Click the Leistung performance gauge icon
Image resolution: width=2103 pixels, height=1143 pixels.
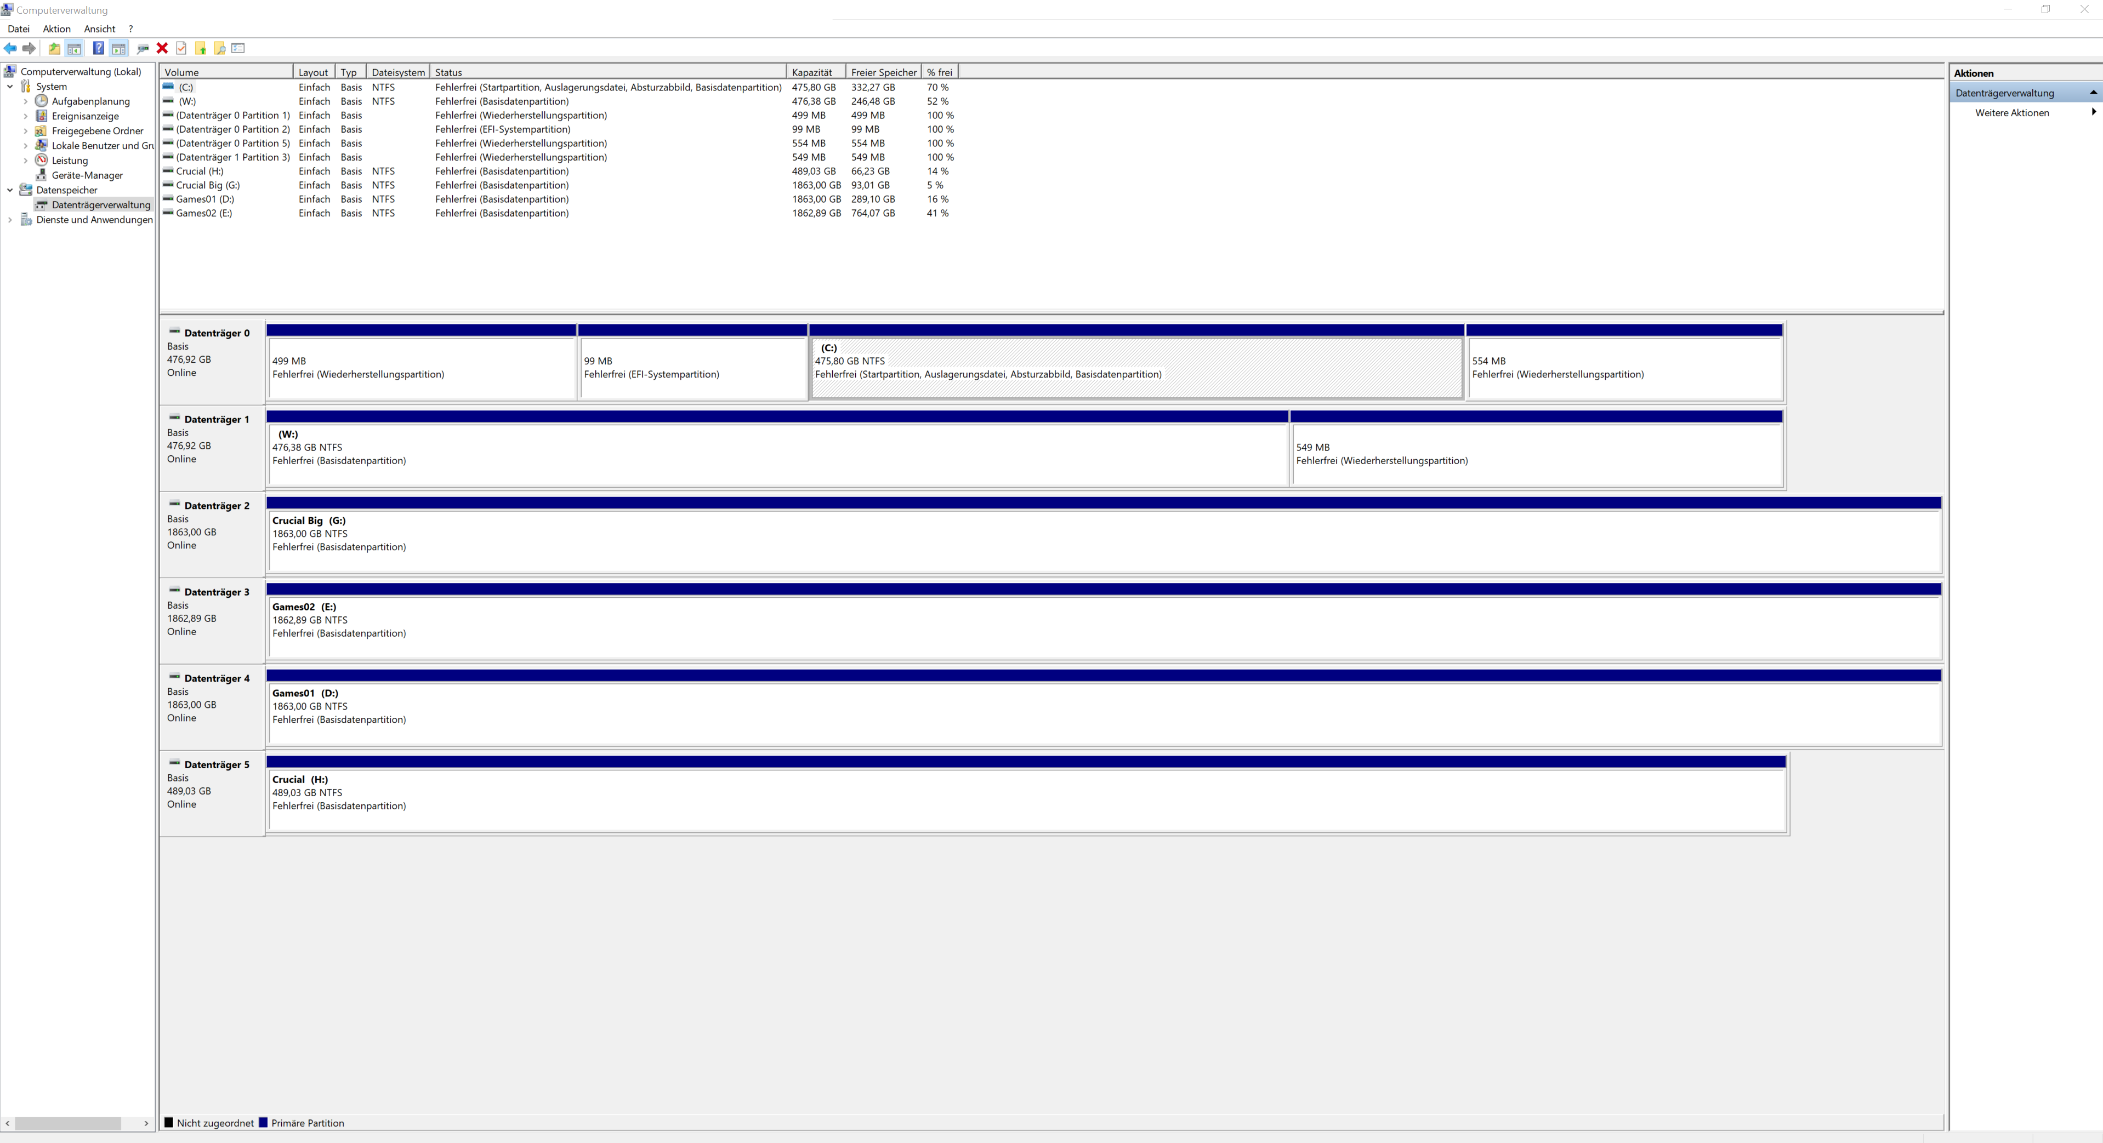click(x=41, y=160)
